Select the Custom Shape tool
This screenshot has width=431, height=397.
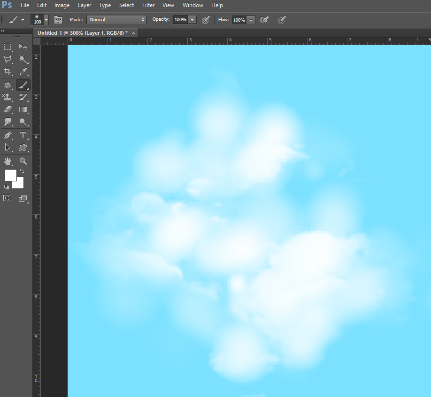click(x=23, y=148)
